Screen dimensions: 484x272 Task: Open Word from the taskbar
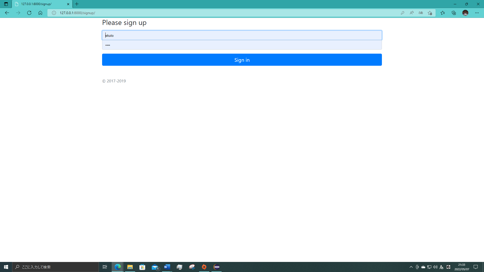167,267
